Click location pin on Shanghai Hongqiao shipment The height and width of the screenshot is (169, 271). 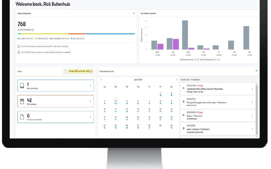(x=183, y=102)
